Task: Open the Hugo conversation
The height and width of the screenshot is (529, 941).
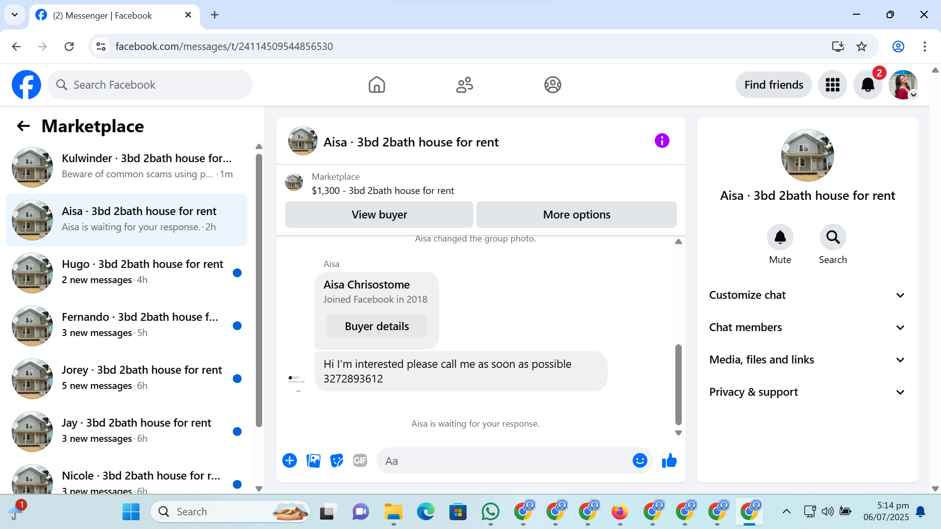Action: point(126,273)
